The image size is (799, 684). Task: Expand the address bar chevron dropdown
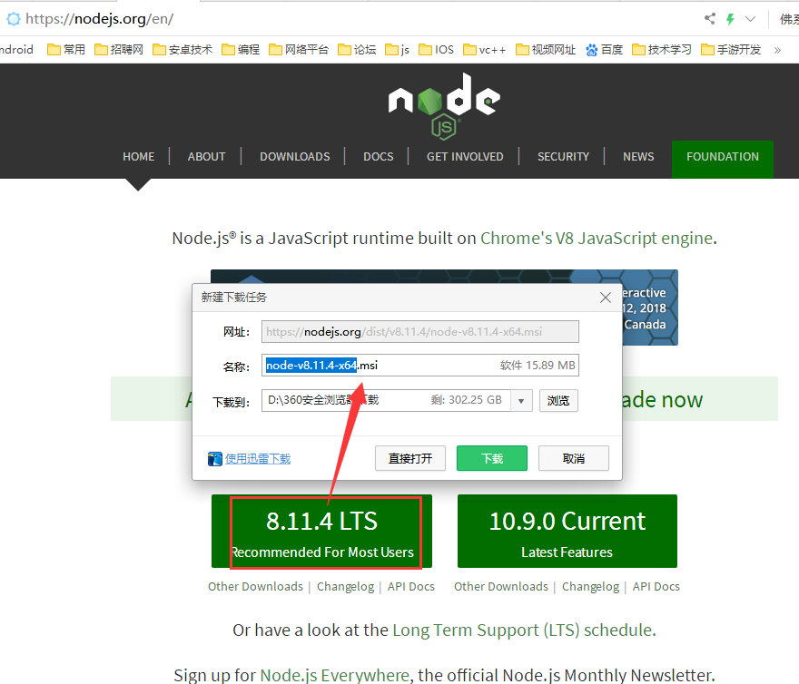click(x=750, y=19)
